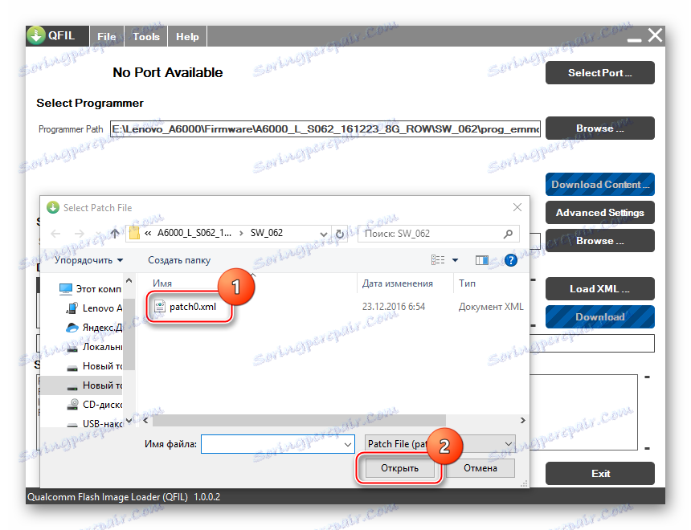Click Browse next to Programmer Path
The width and height of the screenshot is (691, 530).
pyautogui.click(x=599, y=128)
